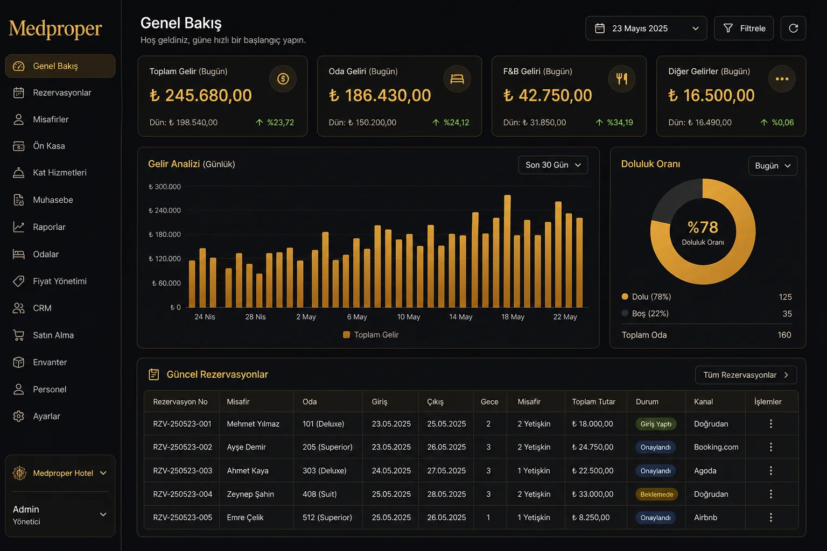827x551 pixels.
Task: Go to Rezervasyonlar in the sidebar
Action: pos(60,93)
